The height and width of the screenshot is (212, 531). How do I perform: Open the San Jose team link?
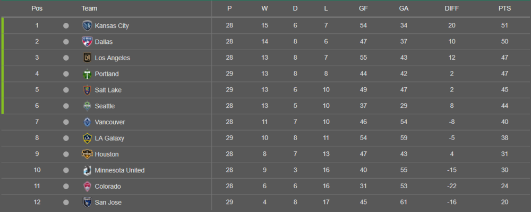tap(108, 202)
